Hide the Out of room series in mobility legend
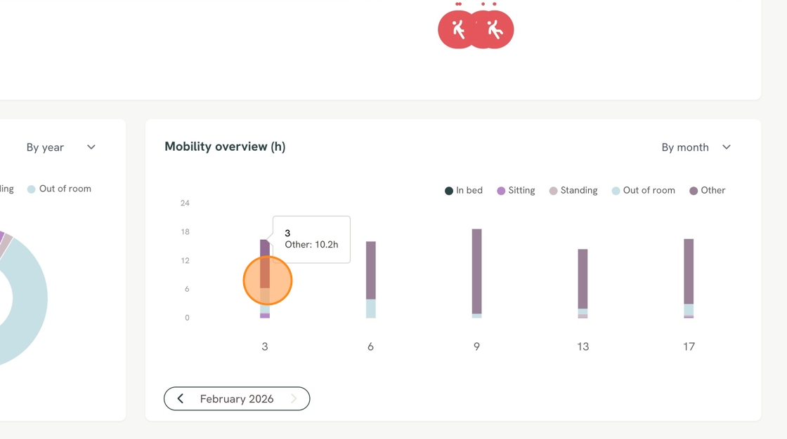 tap(644, 191)
